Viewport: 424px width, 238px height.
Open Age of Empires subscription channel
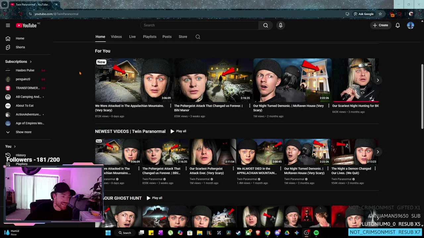[25, 123]
